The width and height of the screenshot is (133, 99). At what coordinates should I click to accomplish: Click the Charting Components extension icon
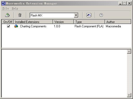coord(16,26)
